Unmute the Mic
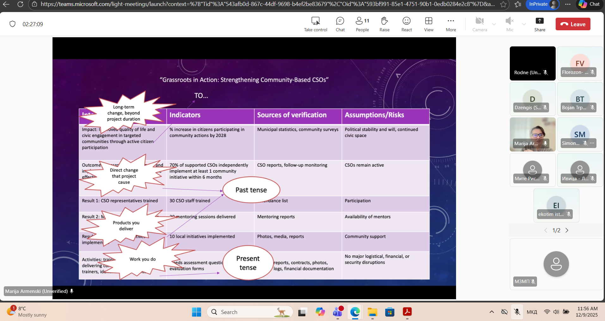 point(509,24)
